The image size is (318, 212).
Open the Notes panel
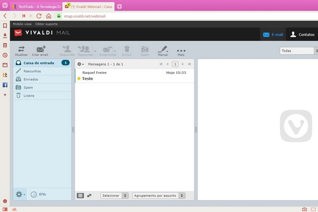coord(5,45)
